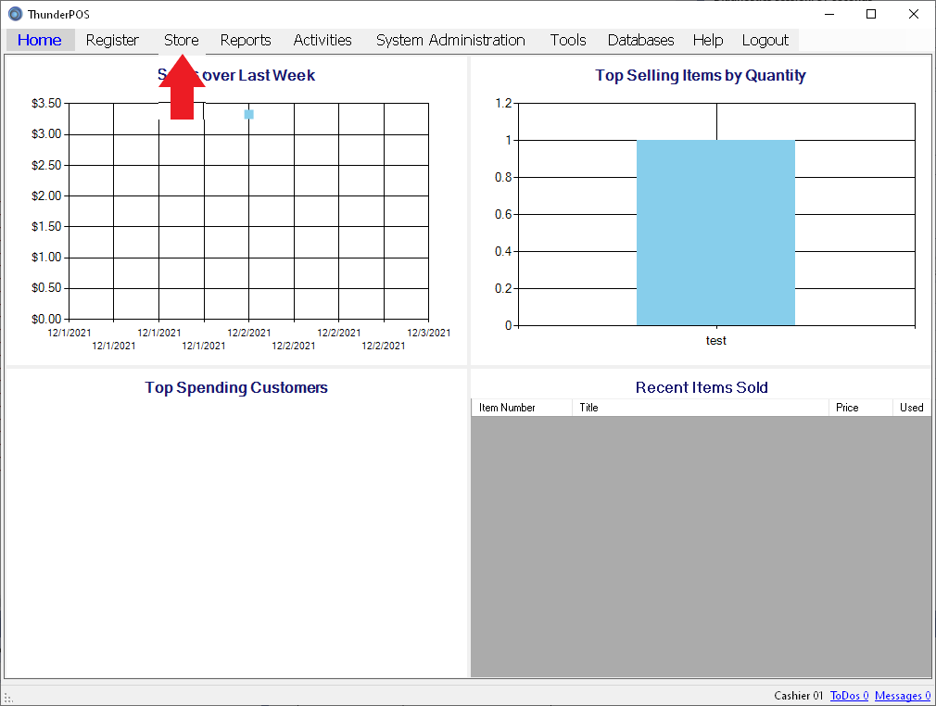
Task: Open the Reports menu
Action: [246, 40]
